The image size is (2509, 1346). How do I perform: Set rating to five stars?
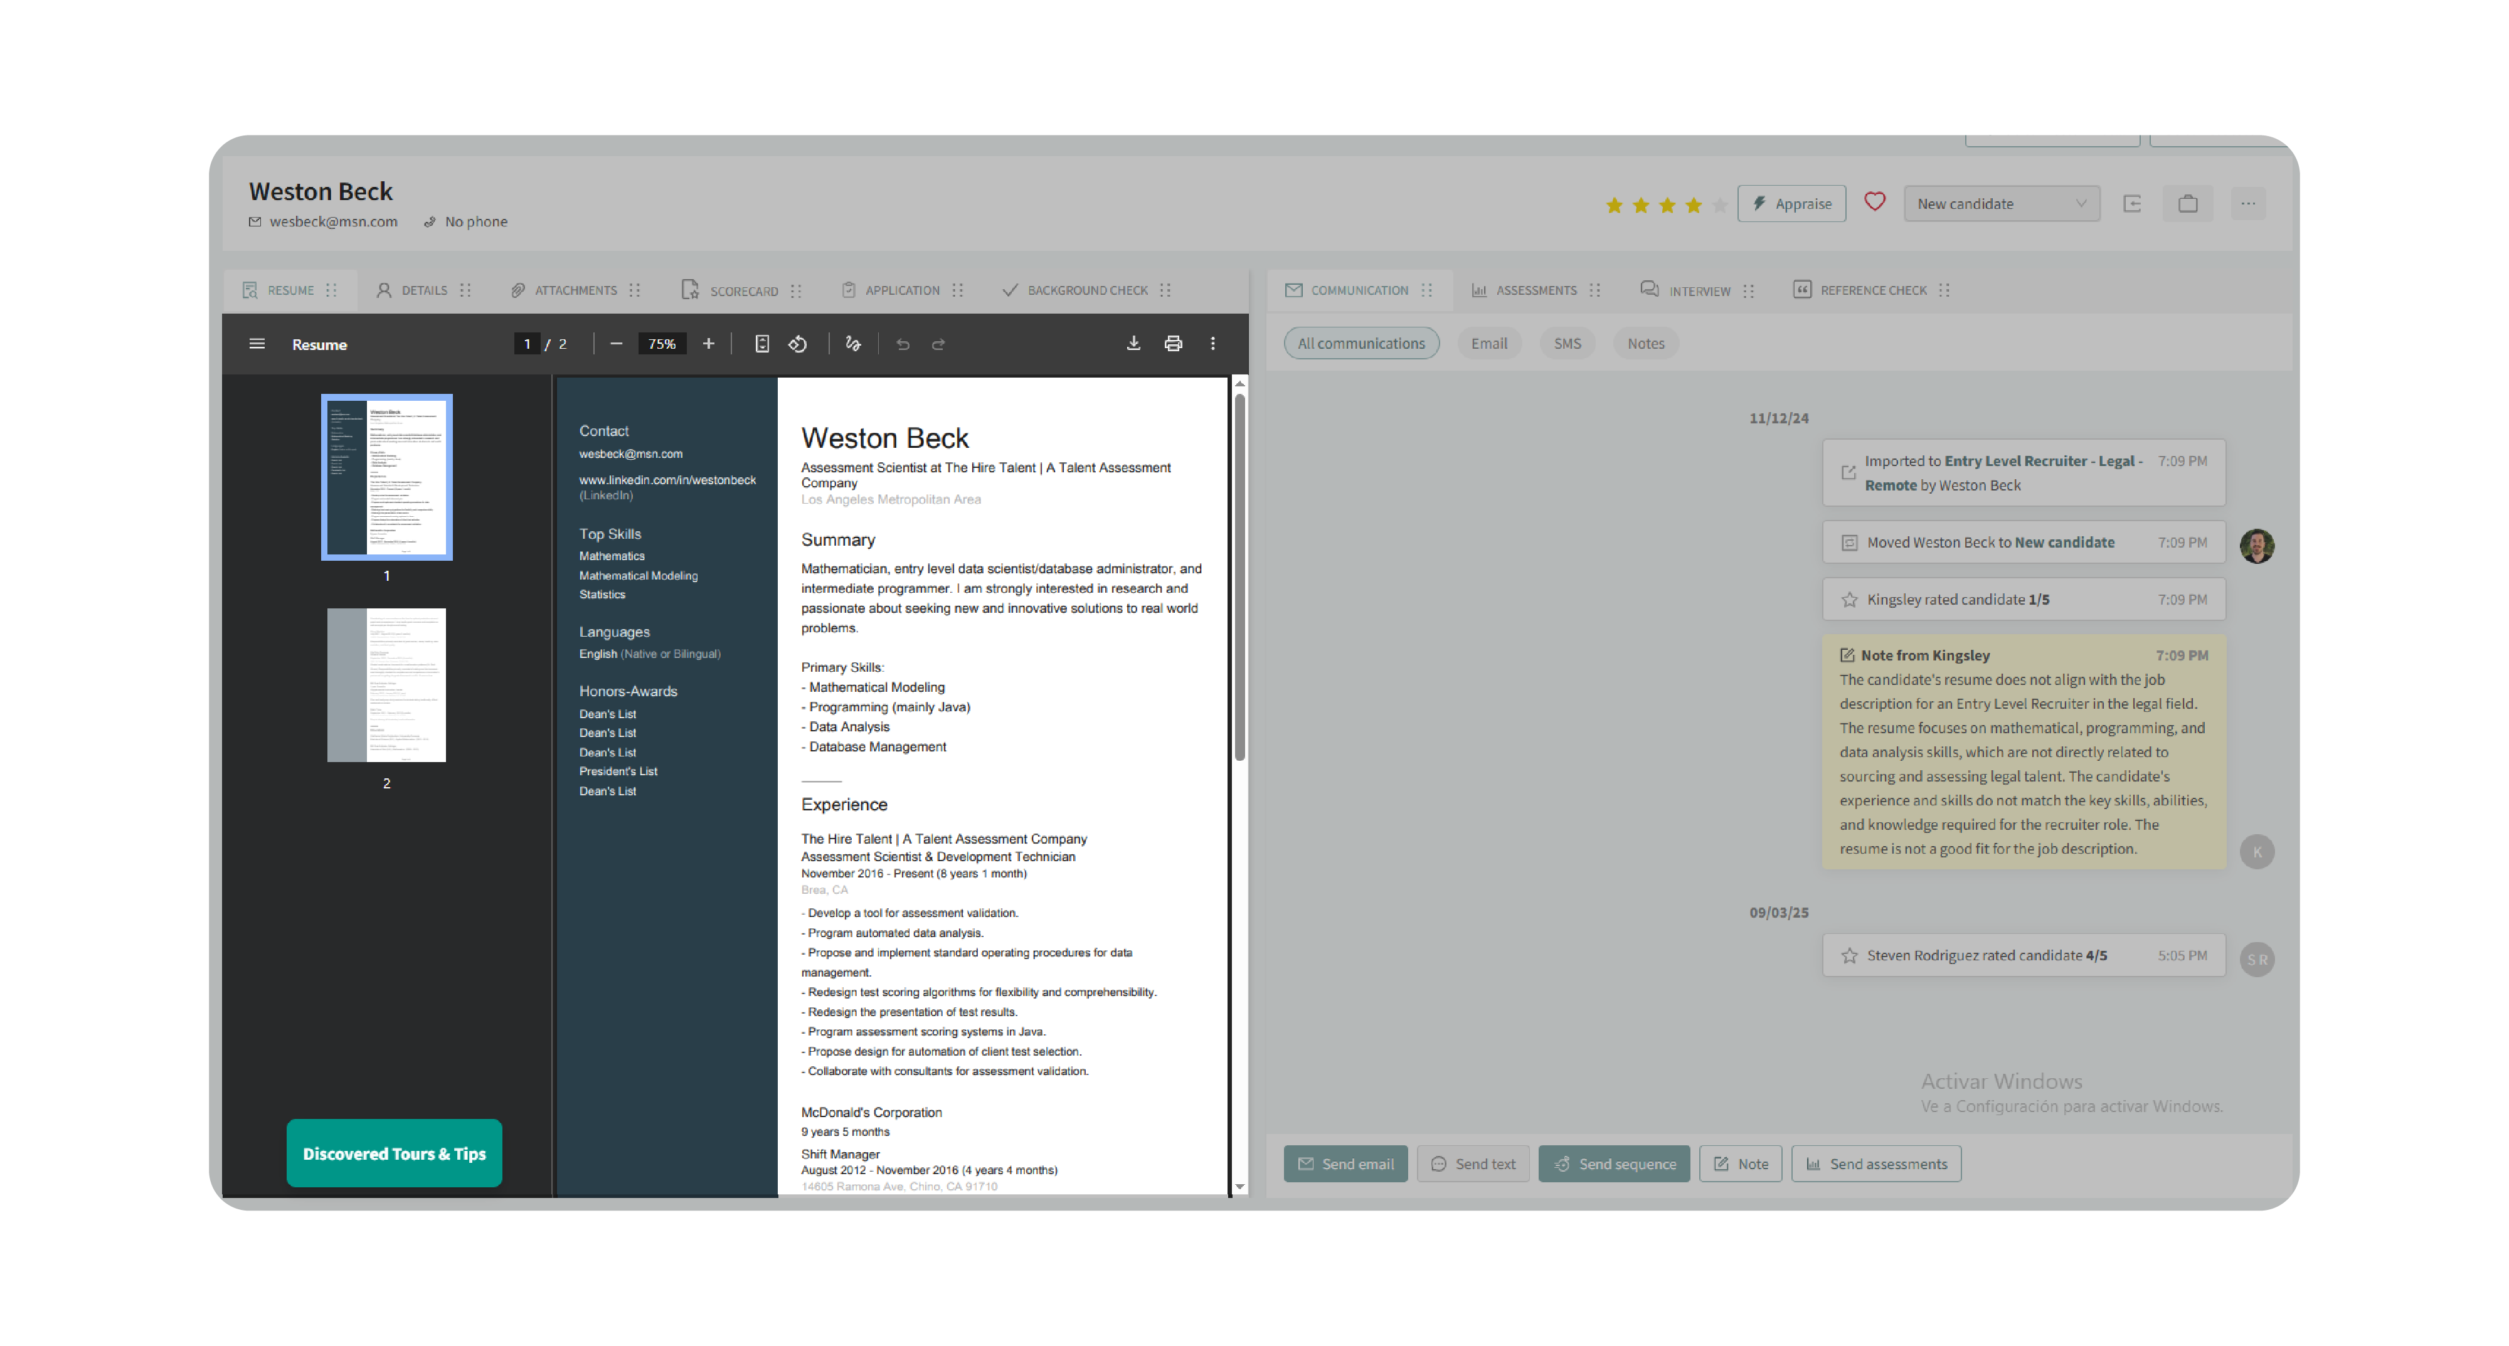[x=1719, y=204]
